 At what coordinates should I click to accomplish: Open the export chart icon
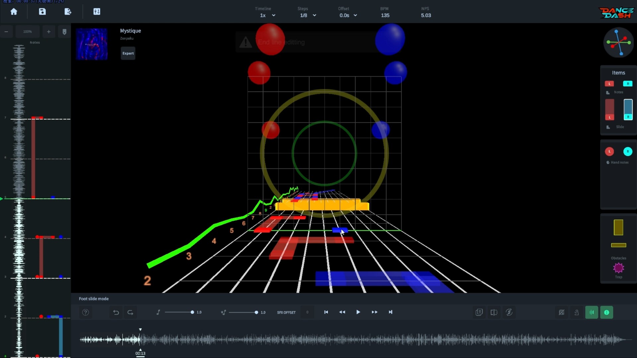(68, 11)
